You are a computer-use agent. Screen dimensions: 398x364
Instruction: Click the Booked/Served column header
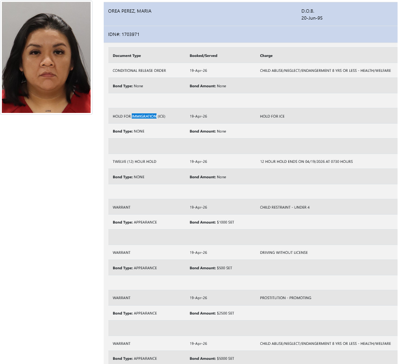(x=203, y=56)
